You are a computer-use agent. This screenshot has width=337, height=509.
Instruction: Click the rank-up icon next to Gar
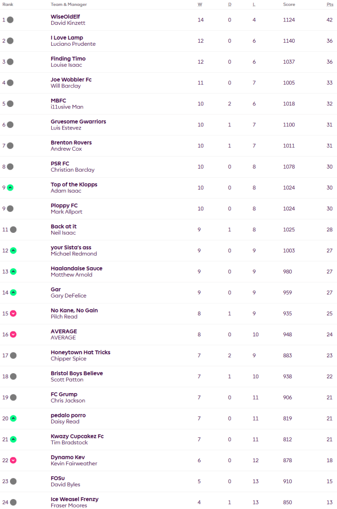13,293
